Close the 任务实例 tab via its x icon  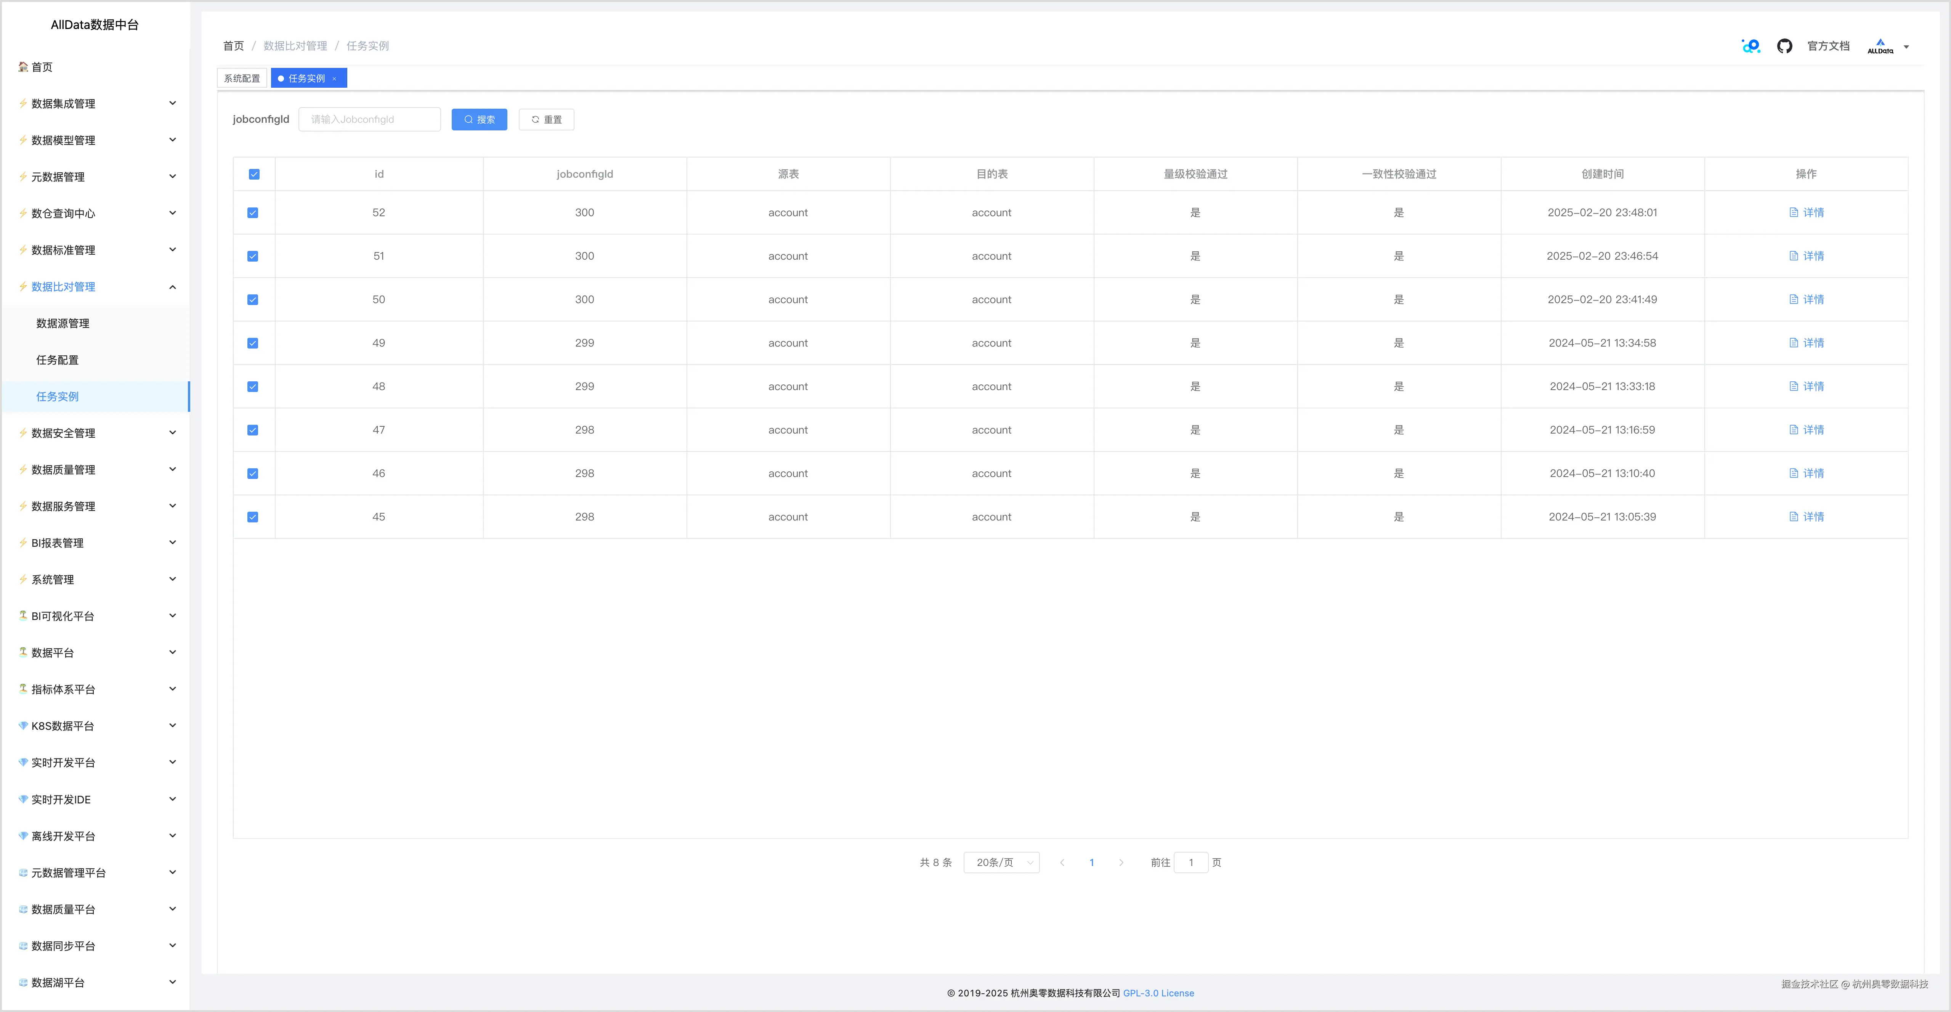(334, 79)
